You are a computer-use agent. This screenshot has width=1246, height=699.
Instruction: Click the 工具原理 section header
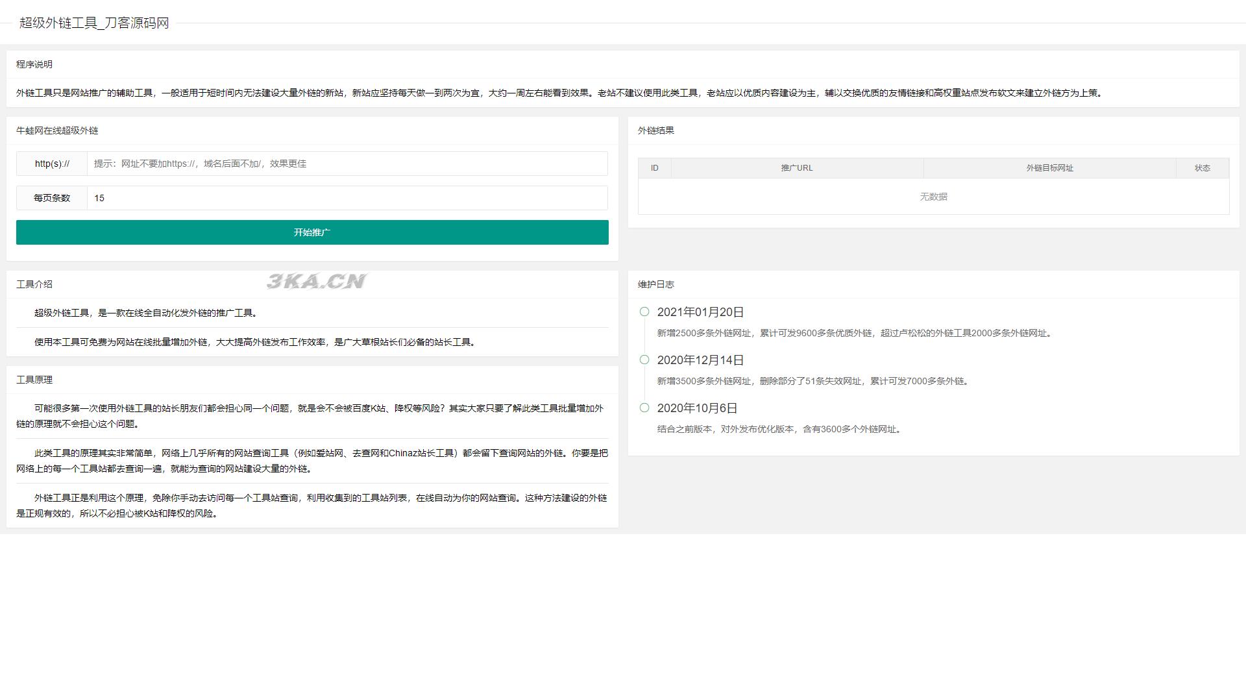(34, 380)
